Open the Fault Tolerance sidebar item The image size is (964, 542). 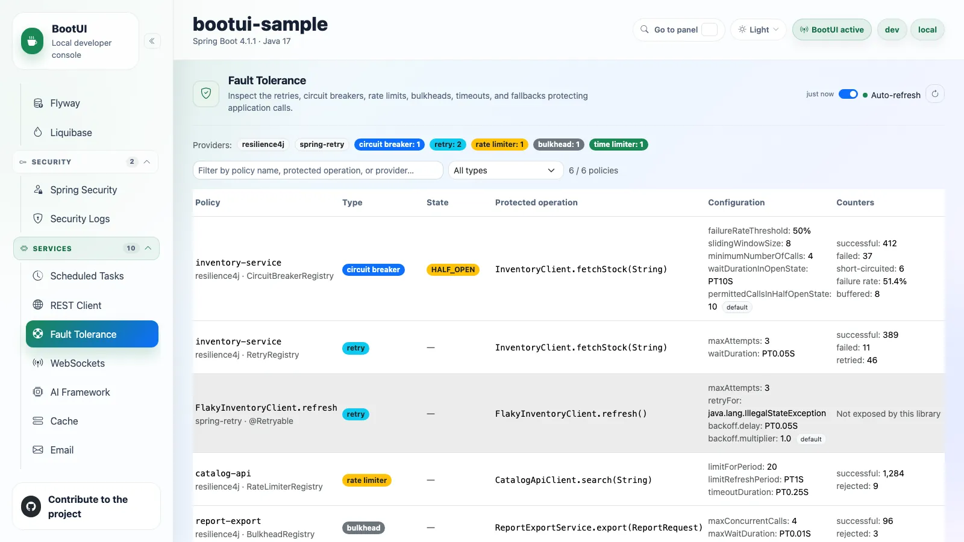92,334
